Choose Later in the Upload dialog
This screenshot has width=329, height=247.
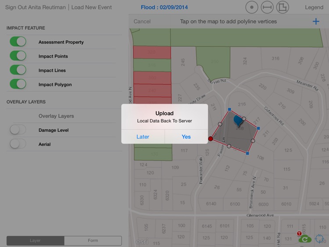[x=143, y=137]
